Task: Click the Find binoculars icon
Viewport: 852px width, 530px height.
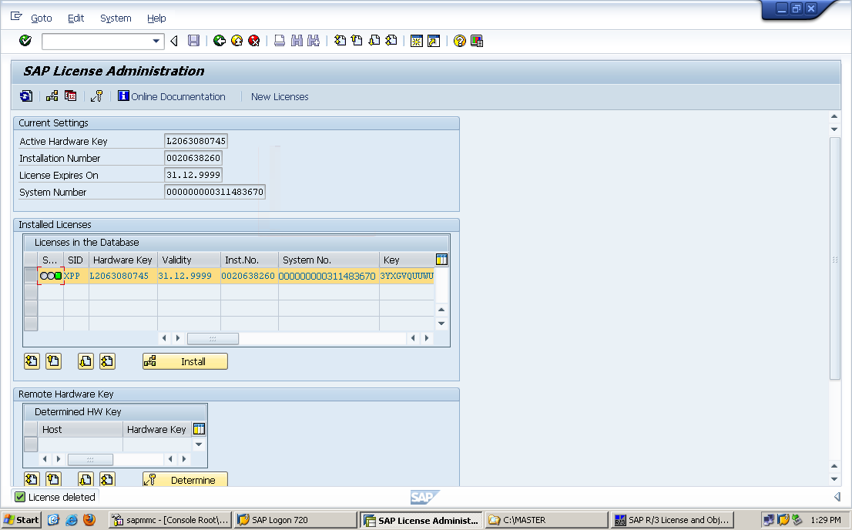Action: 297,41
